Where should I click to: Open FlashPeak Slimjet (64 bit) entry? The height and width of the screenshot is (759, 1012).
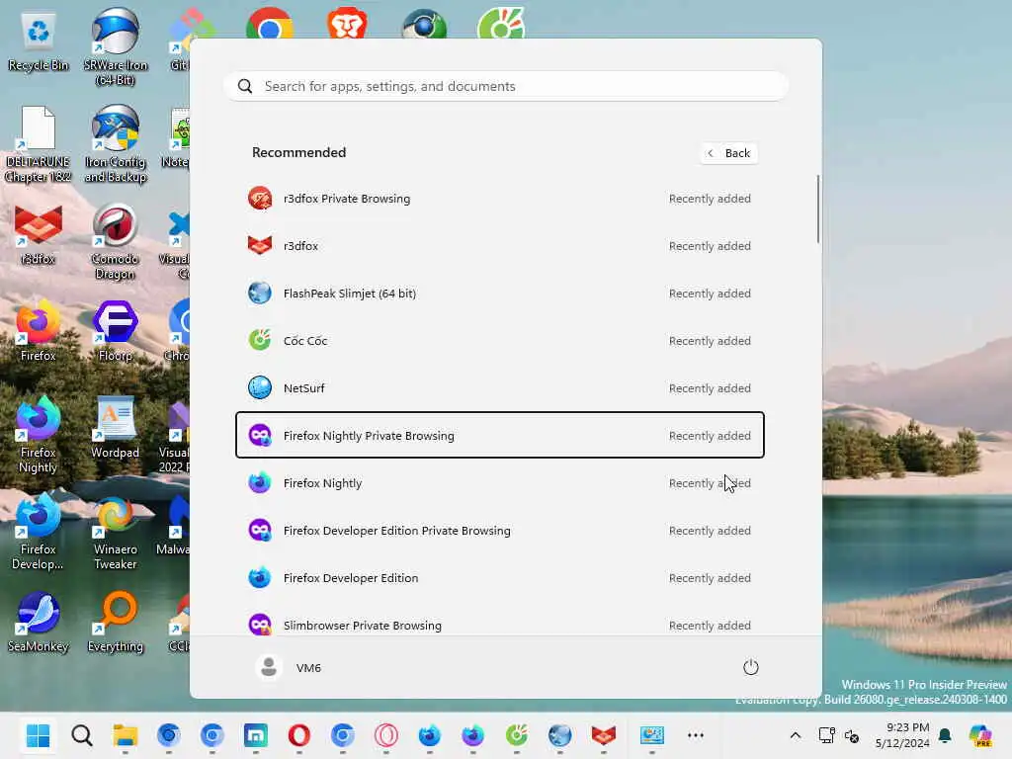pyautogui.click(x=499, y=294)
